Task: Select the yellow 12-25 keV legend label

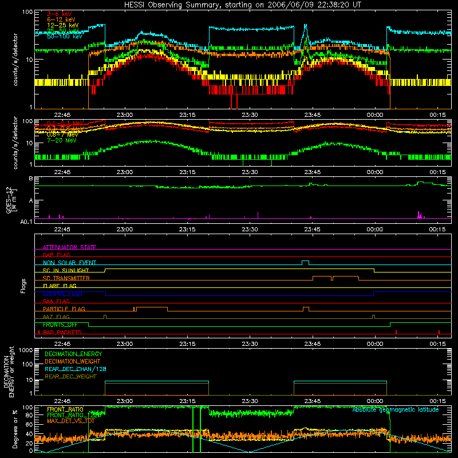Action: pos(63,25)
